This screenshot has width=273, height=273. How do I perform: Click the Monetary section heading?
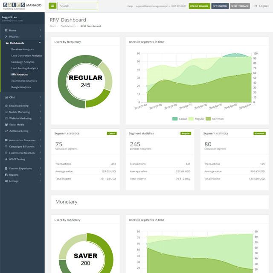click(67, 202)
